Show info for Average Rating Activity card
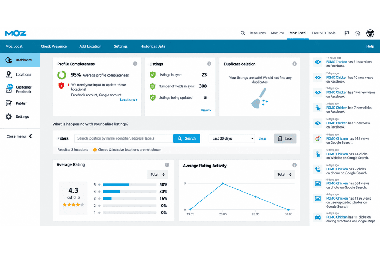 [x=294, y=165]
